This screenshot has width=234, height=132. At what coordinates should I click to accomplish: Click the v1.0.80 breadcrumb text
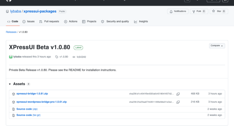[x=23, y=32]
